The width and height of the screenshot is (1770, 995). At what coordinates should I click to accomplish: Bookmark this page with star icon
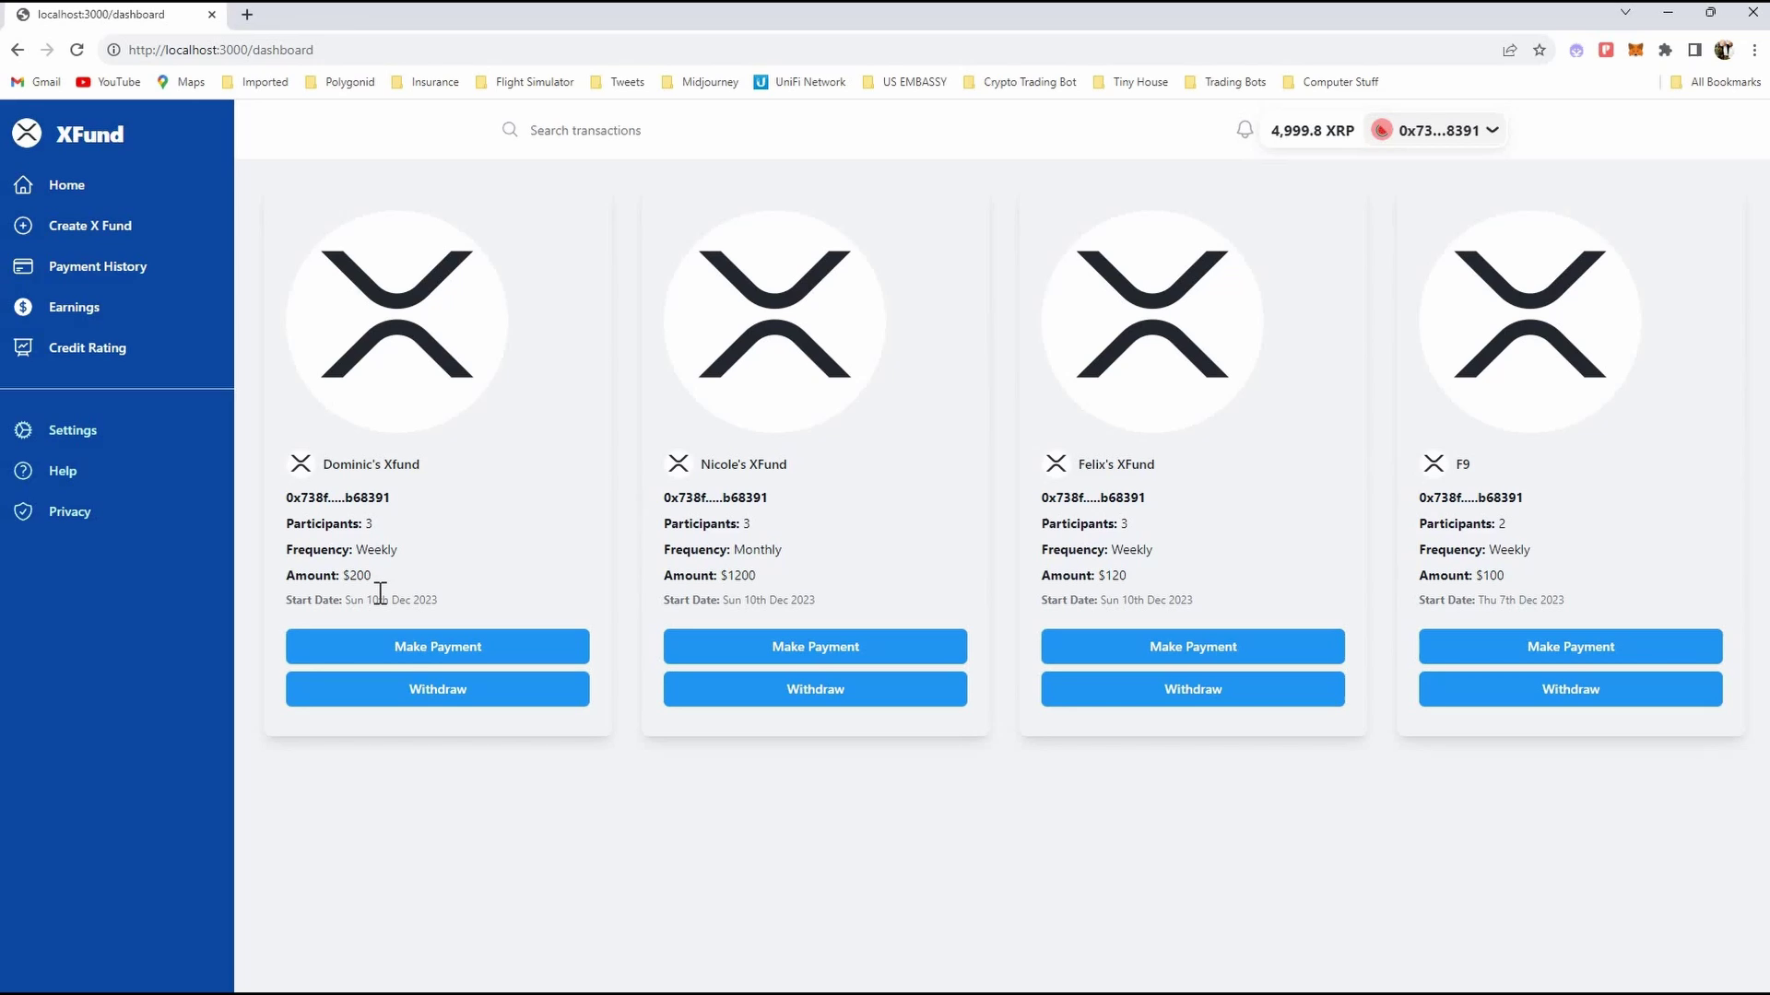click(1539, 50)
